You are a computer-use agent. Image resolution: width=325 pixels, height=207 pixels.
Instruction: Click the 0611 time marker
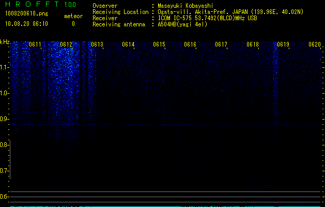tap(35, 45)
